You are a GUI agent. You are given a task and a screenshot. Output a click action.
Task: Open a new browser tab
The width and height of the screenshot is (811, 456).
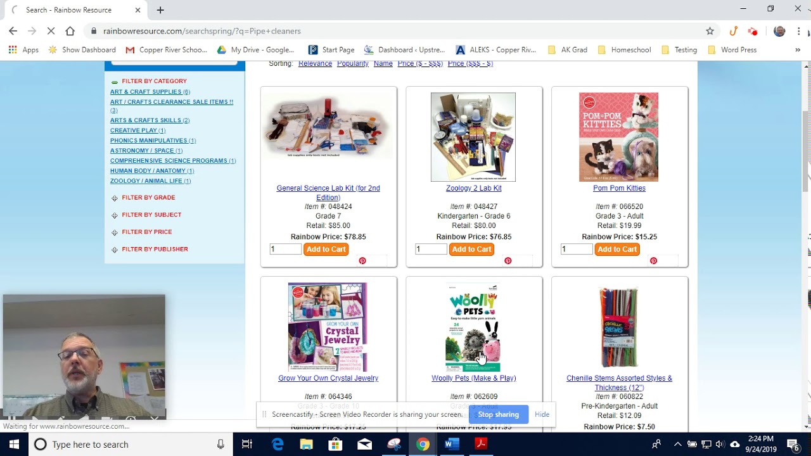160,10
